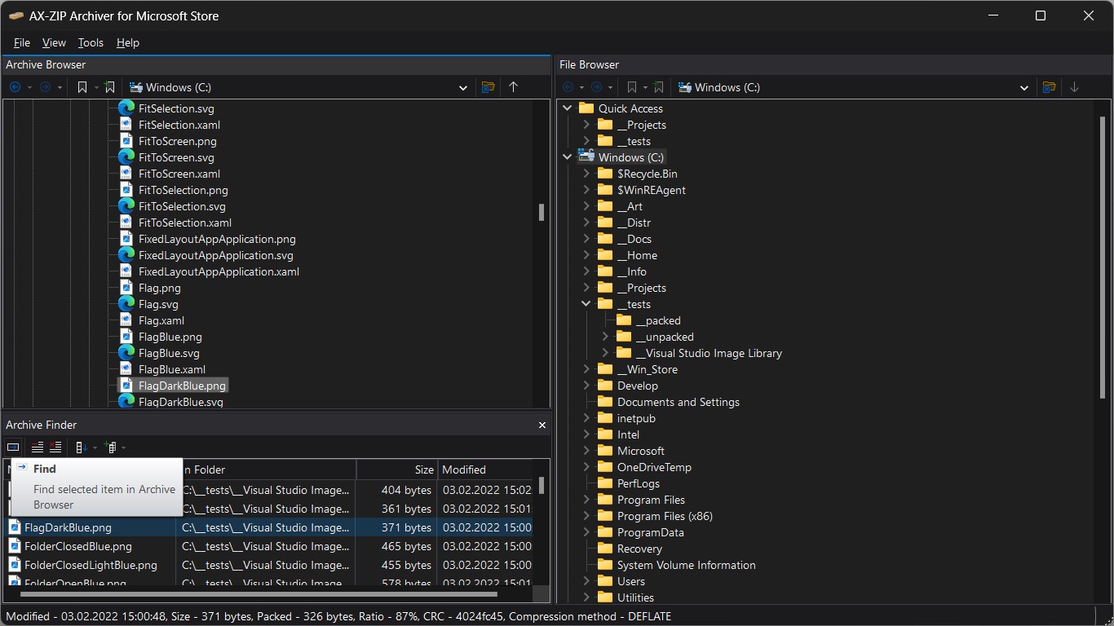
Task: Click the Find selected item icon in Archive Finder
Action: click(x=13, y=447)
